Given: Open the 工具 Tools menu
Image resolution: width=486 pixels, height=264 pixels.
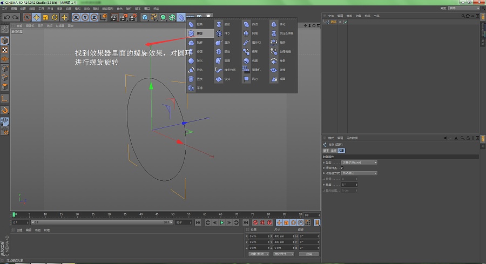Looking at the screenshot, I should click(x=41, y=9).
